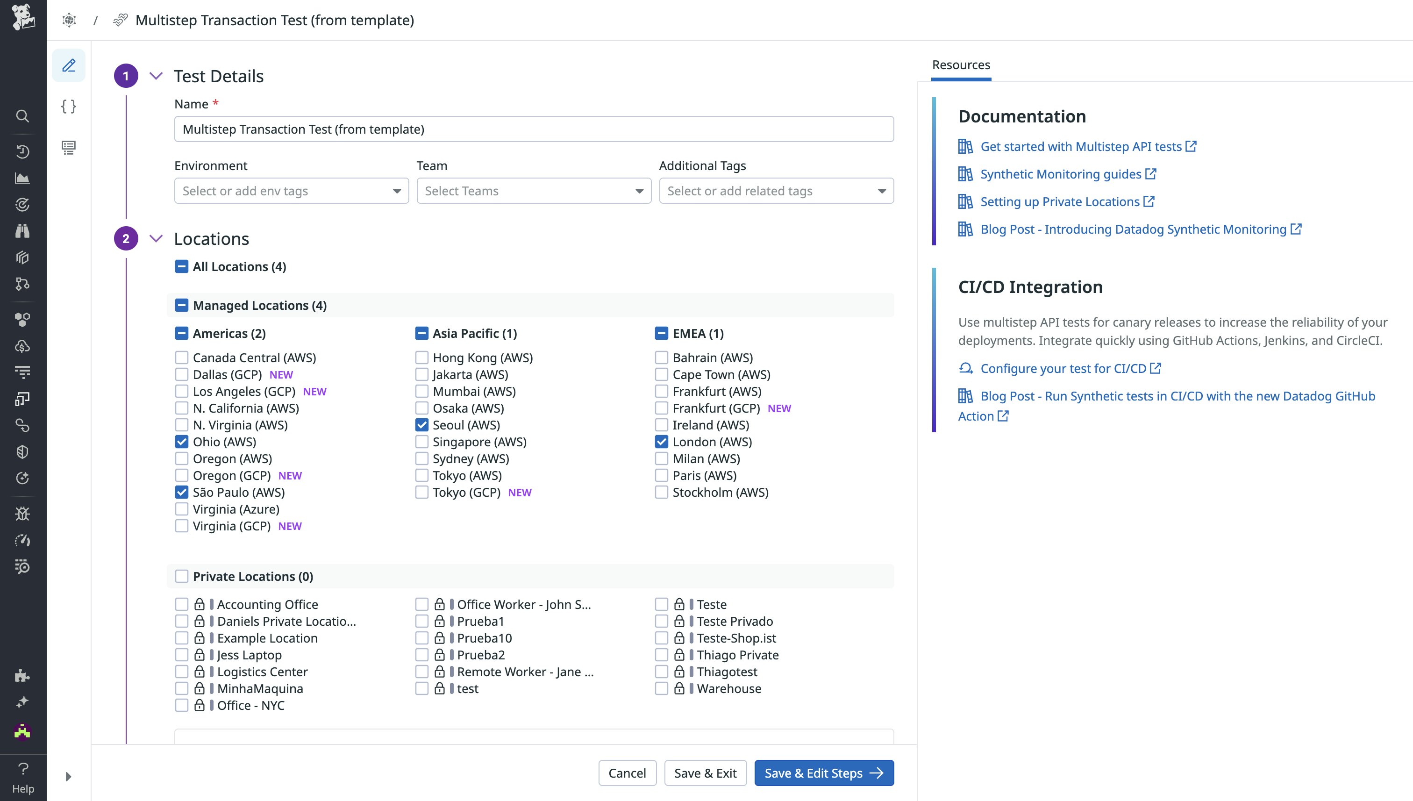Image resolution: width=1413 pixels, height=801 pixels.
Task: Check the Accounting Office private location
Action: pos(181,604)
